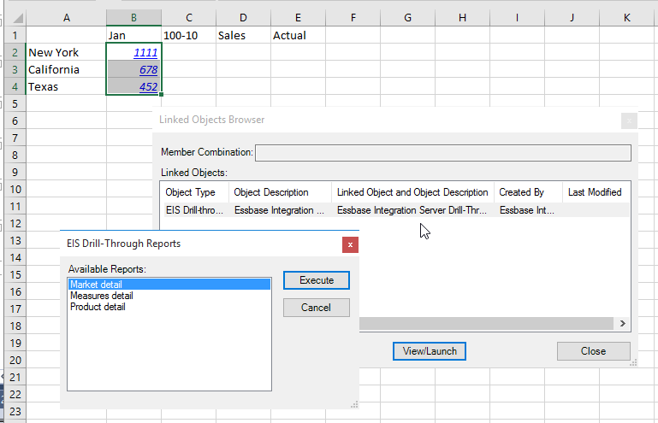Click View/Launch in Linked Objects Browser
The height and width of the screenshot is (423, 658).
pyautogui.click(x=430, y=351)
